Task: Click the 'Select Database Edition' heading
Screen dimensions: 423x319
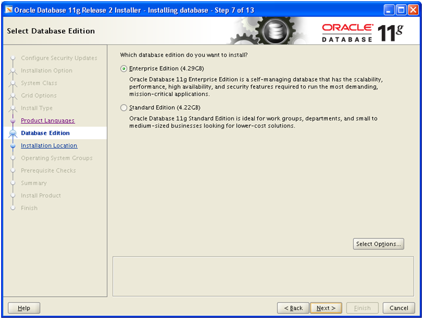Action: (x=51, y=31)
